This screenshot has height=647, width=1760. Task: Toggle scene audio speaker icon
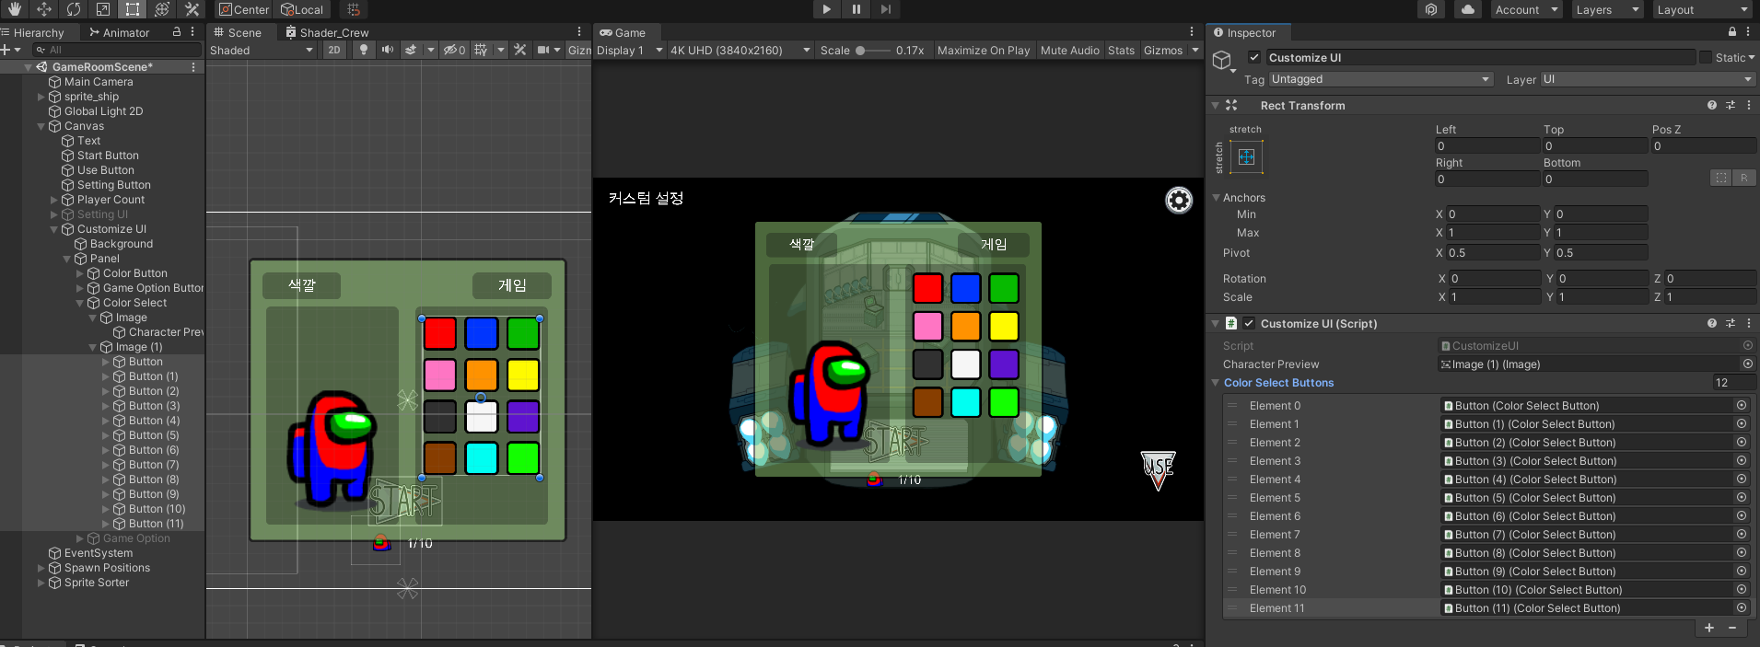click(388, 50)
